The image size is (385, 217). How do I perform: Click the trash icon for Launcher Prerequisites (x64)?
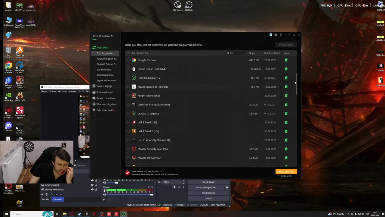[286, 105]
